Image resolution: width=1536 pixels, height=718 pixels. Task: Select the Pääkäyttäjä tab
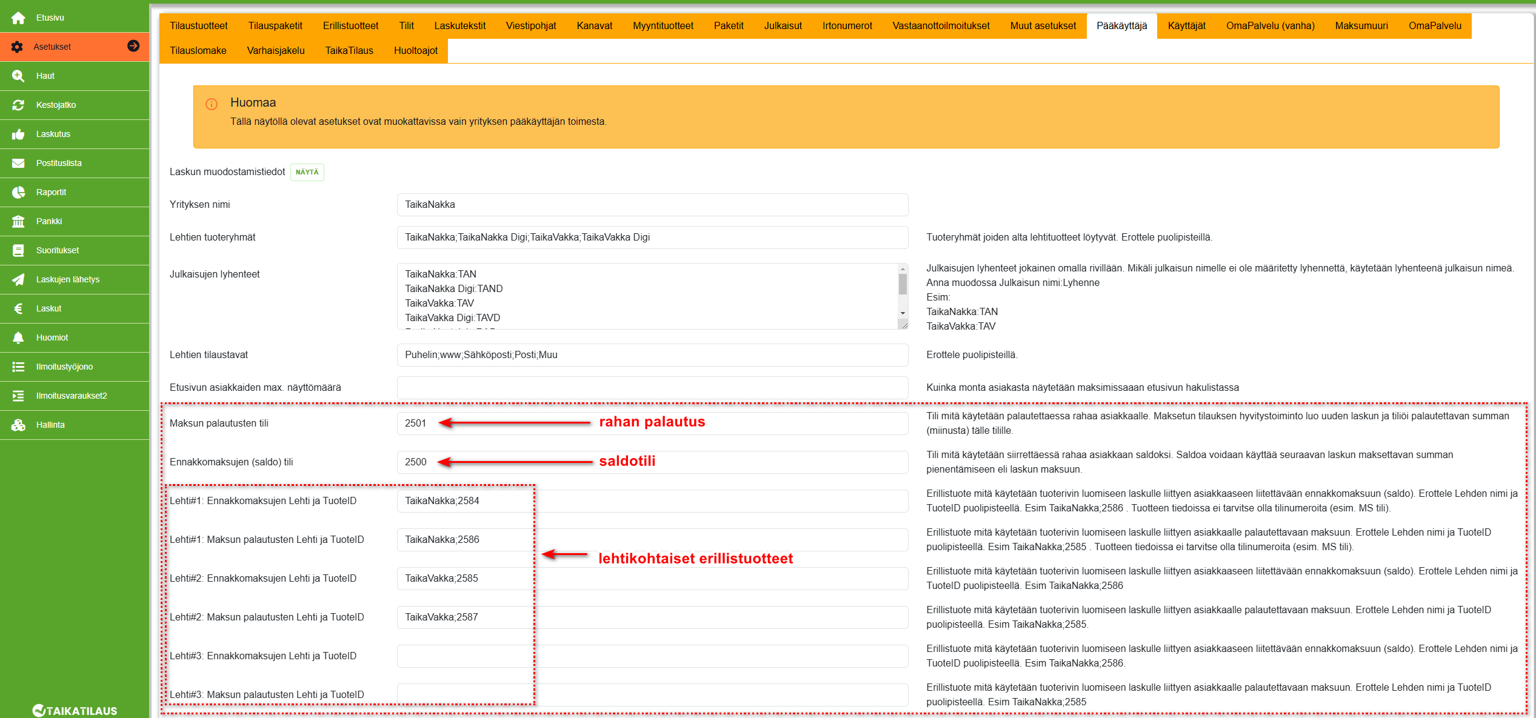[1122, 25]
